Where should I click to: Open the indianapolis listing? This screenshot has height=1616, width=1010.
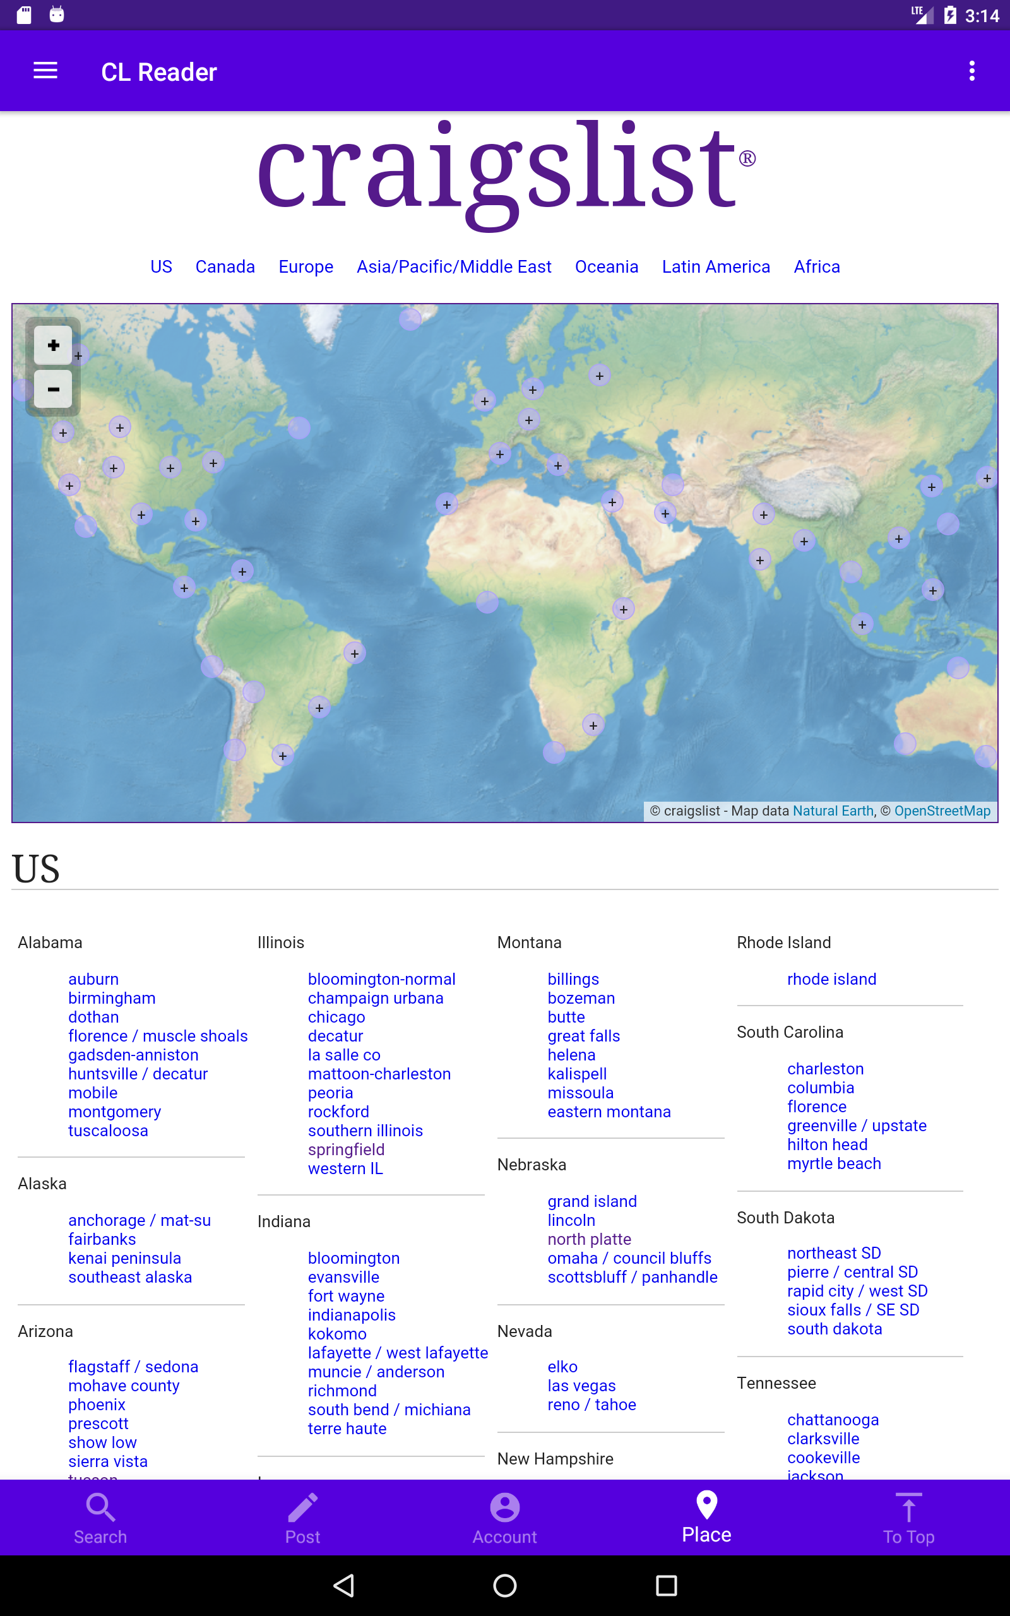point(352,1315)
